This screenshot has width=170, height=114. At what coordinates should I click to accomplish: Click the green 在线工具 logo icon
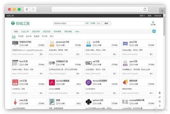13,23
